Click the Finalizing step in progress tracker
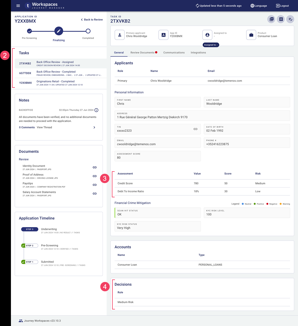298x326 pixels. 59,31
